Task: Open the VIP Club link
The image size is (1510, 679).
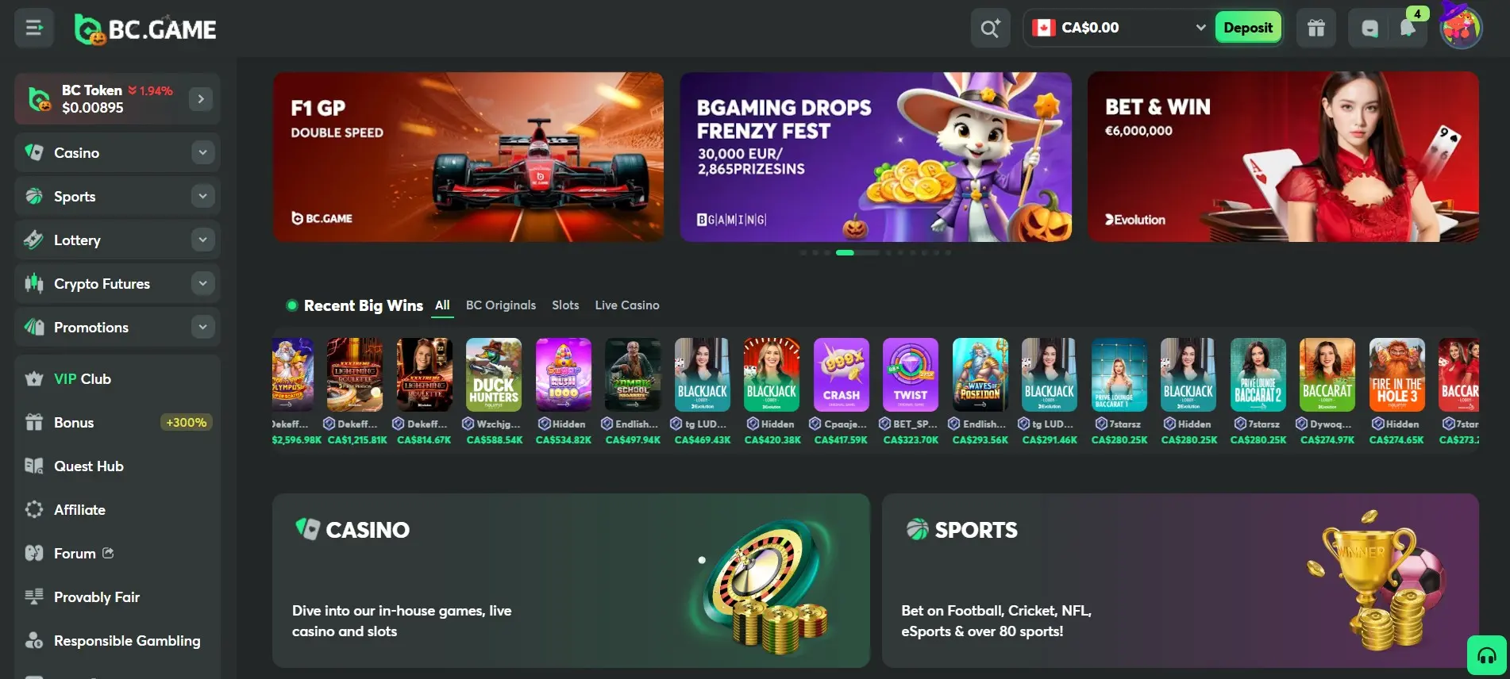Action: click(x=83, y=379)
